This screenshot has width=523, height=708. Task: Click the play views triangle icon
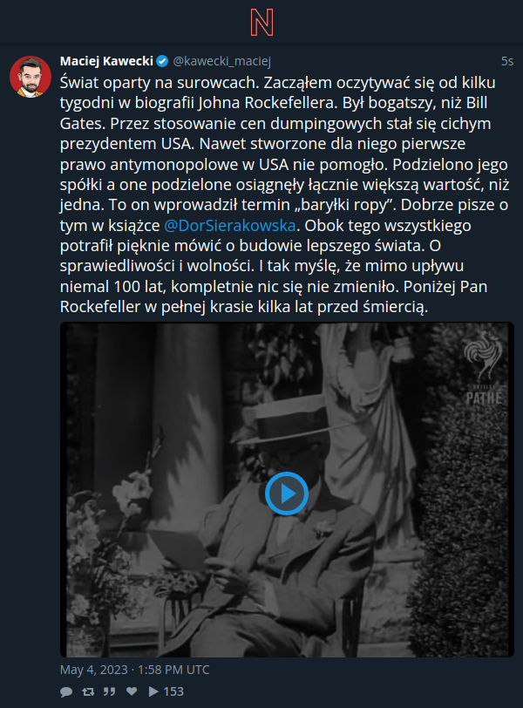(153, 691)
